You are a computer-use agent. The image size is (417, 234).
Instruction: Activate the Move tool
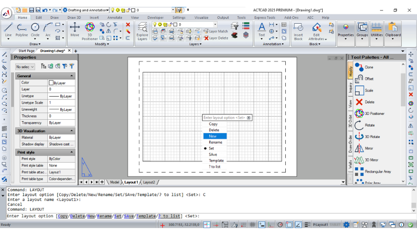[75, 30]
